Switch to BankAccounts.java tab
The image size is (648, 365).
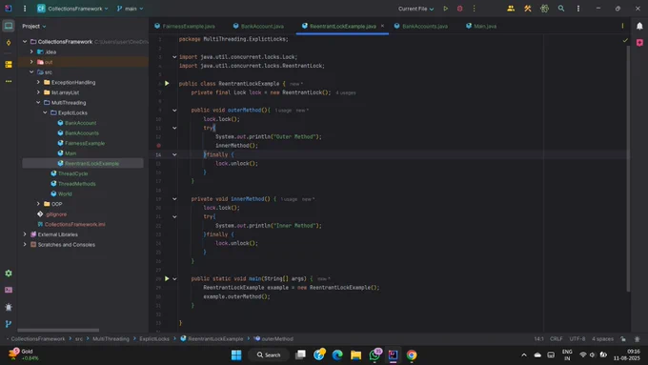click(x=420, y=26)
